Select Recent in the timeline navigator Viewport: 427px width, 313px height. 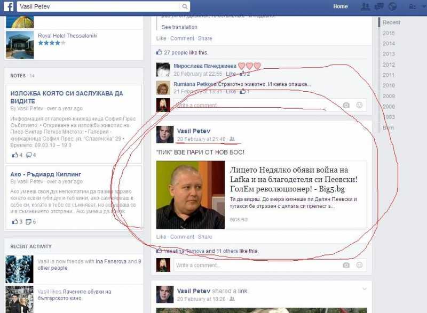click(x=391, y=22)
